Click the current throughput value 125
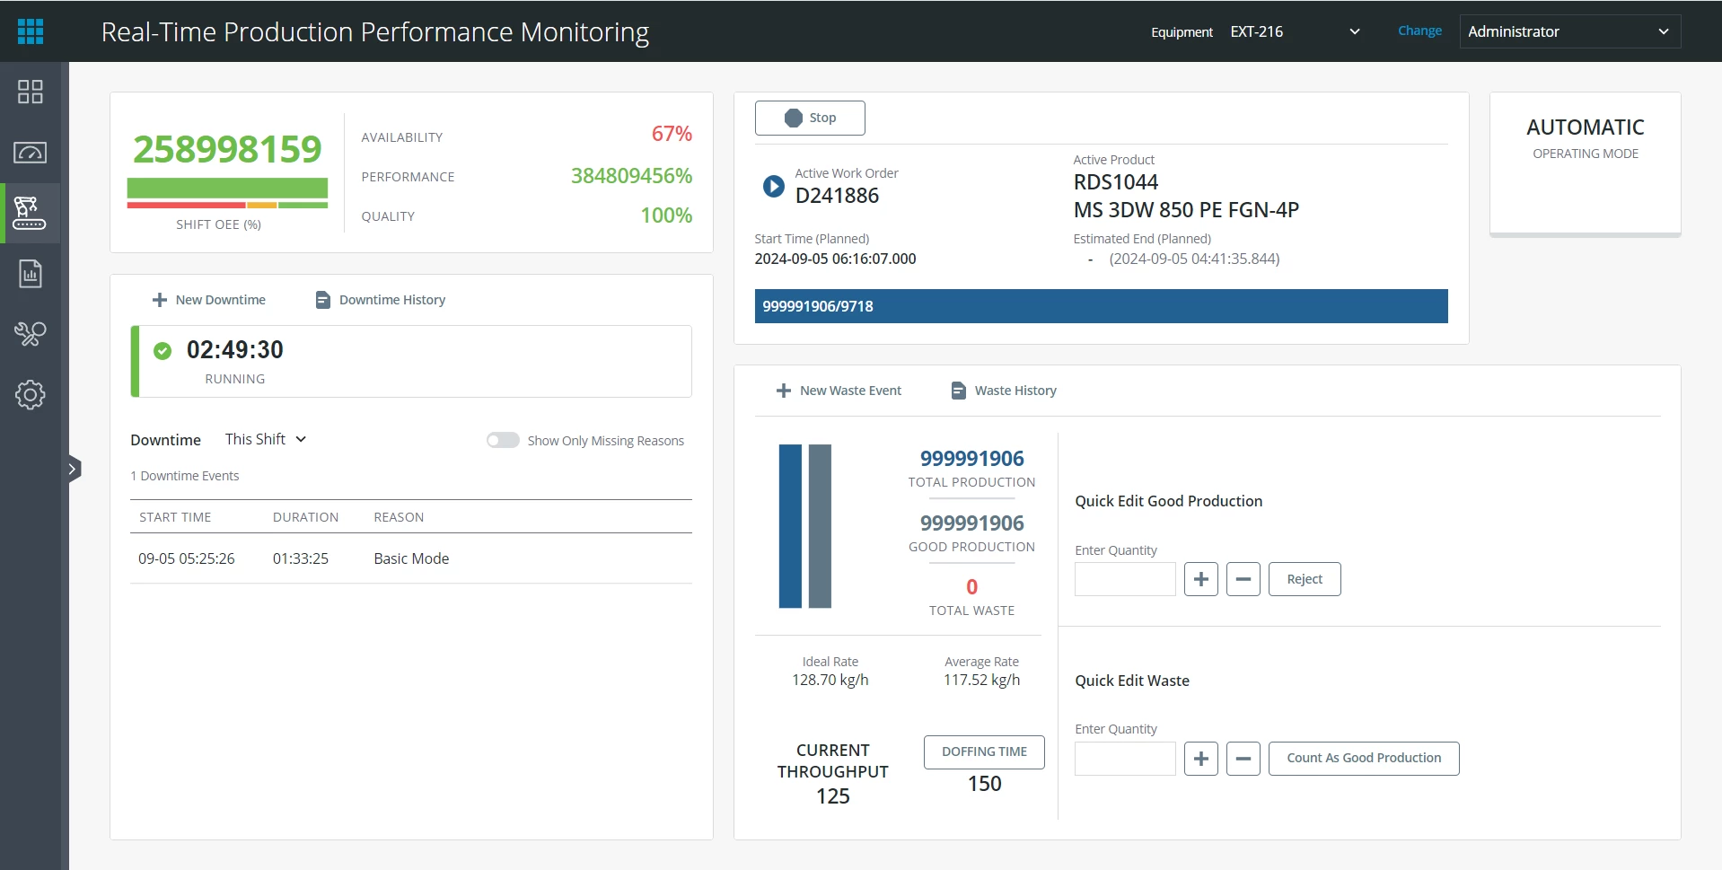Viewport: 1722px width, 870px height. [x=833, y=796]
